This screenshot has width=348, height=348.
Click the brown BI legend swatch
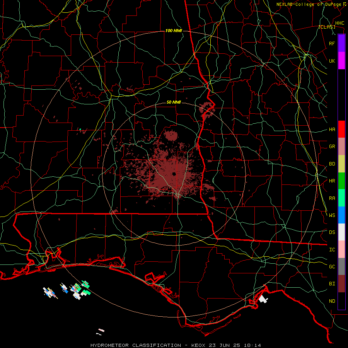pyautogui.click(x=341, y=284)
